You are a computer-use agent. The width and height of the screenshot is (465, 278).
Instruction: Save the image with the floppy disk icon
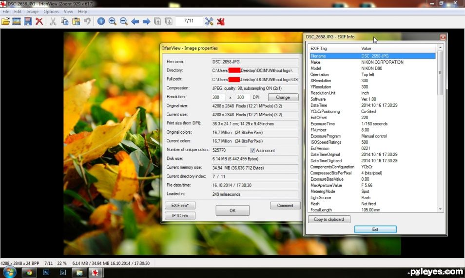point(28,21)
